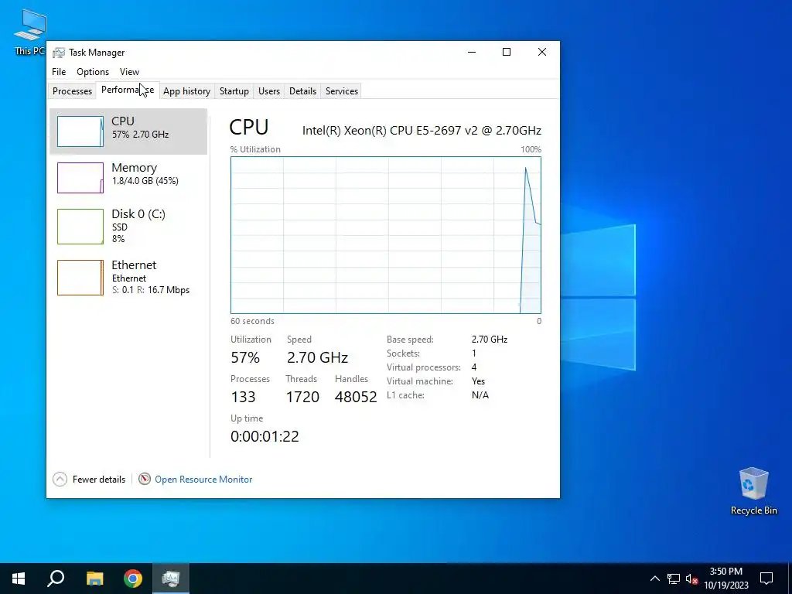Click the CPU utilization graph

coord(386,235)
